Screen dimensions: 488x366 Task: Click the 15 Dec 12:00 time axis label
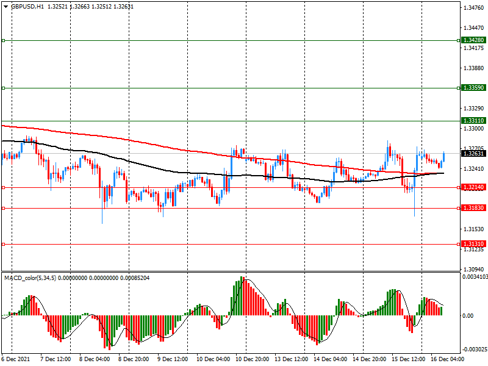[408, 359]
